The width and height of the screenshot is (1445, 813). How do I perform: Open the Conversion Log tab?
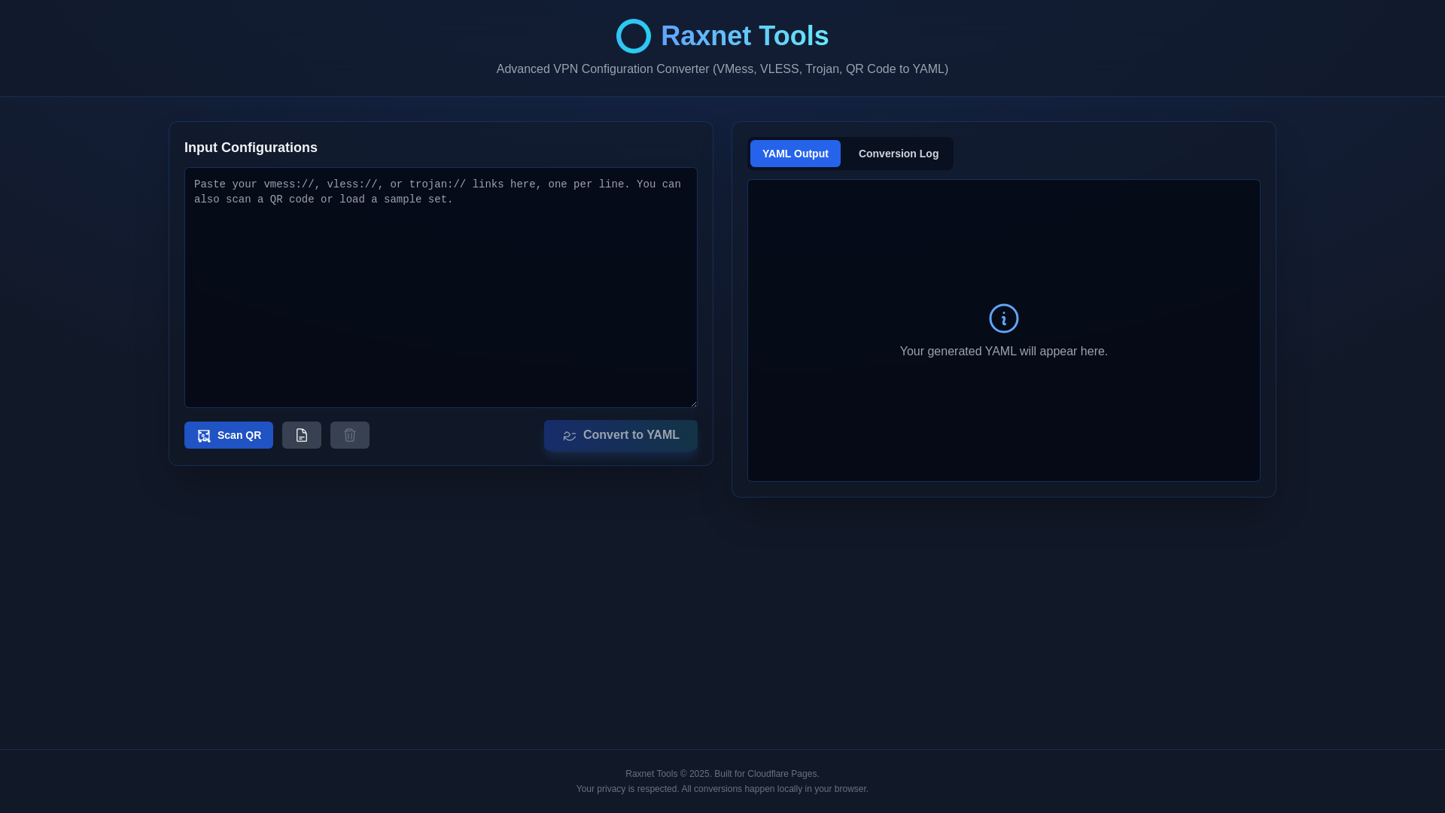click(x=899, y=154)
